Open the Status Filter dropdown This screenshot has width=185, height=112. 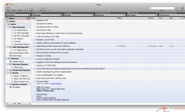142,15
